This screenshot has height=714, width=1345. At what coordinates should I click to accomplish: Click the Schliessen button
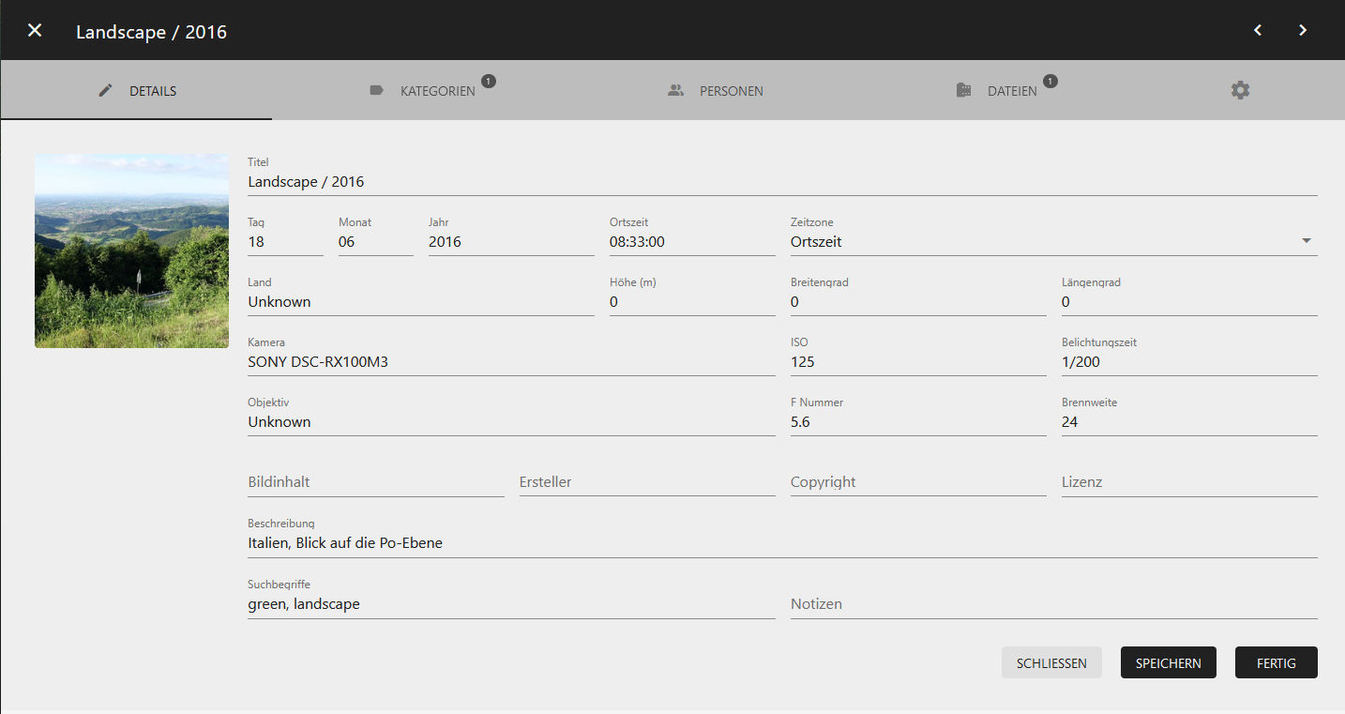point(1051,662)
